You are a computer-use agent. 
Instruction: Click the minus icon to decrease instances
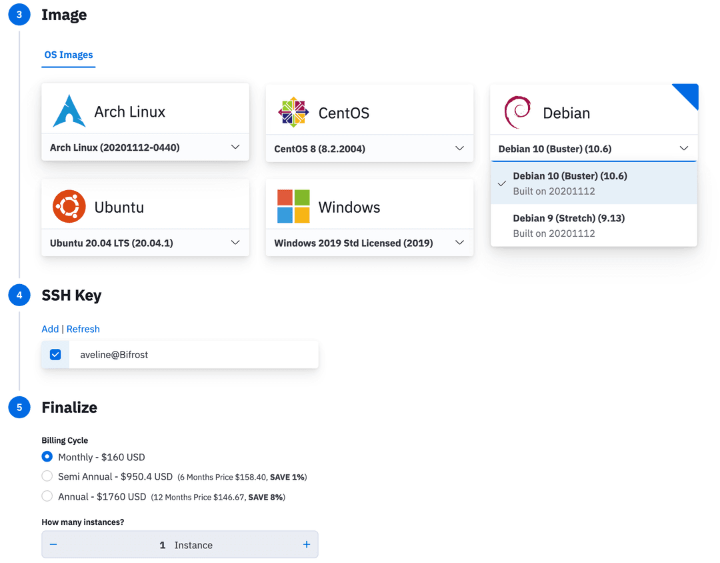[53, 545]
